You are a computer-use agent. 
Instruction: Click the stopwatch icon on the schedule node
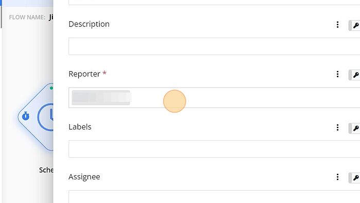point(26,116)
